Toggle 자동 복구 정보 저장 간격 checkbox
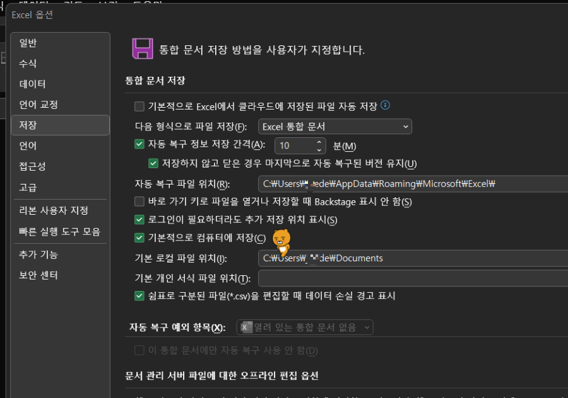 [x=139, y=144]
